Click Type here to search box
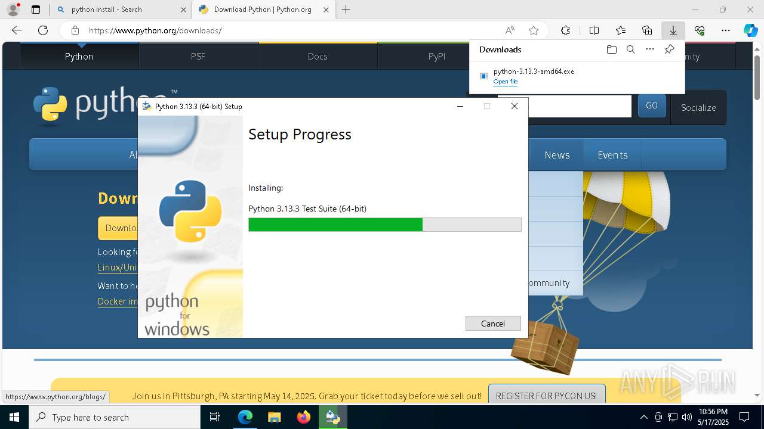The image size is (764, 429). pos(115,417)
